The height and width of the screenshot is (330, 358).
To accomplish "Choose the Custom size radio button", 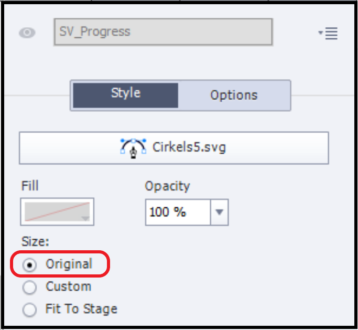I will pyautogui.click(x=30, y=288).
